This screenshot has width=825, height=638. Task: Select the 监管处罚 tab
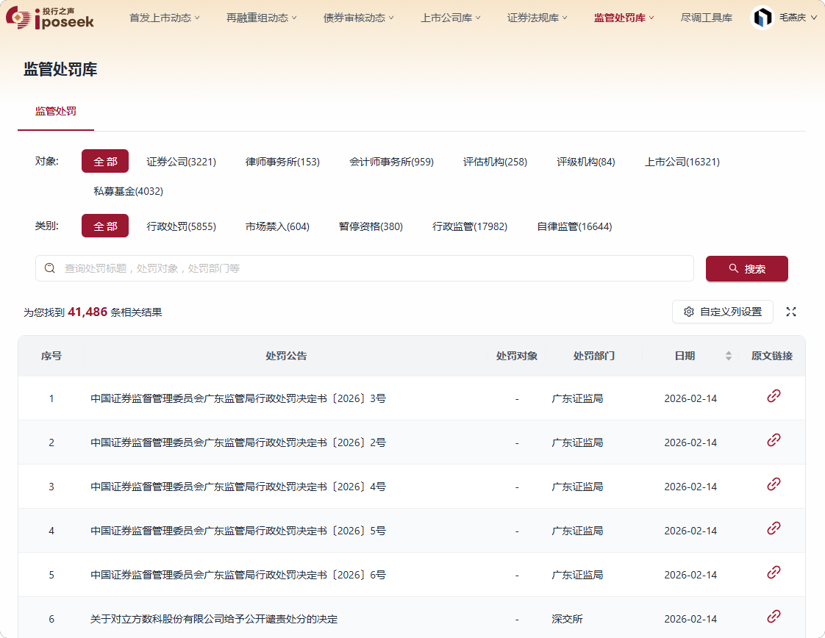pos(56,112)
